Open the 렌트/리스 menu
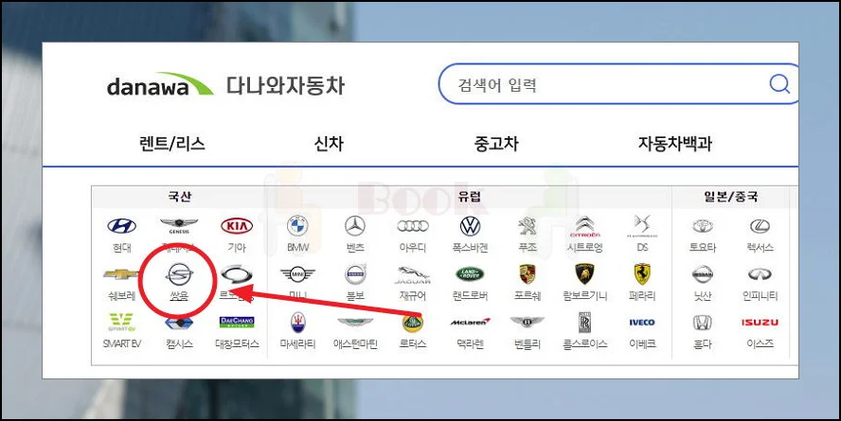This screenshot has height=421, width=841. click(x=171, y=144)
